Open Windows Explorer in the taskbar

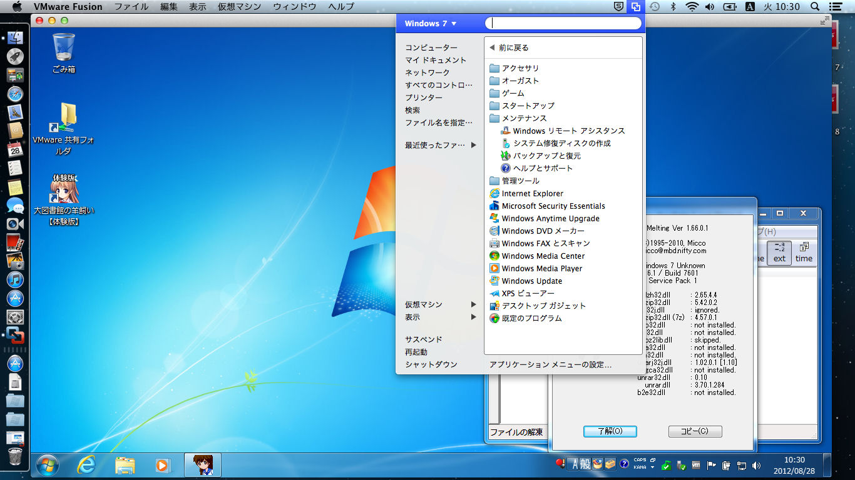pos(125,465)
